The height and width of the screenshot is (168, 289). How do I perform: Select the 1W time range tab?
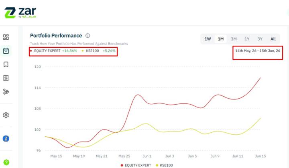(208, 39)
